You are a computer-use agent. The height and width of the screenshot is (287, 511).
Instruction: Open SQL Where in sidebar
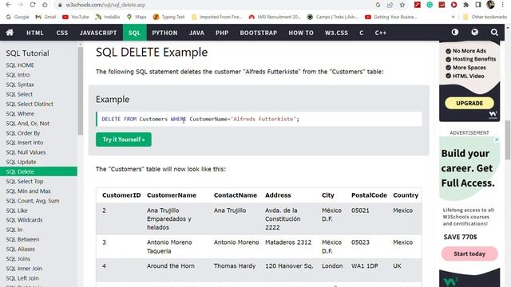[x=20, y=113]
